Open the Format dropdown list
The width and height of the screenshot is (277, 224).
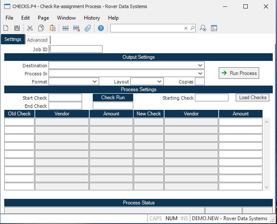point(94,81)
